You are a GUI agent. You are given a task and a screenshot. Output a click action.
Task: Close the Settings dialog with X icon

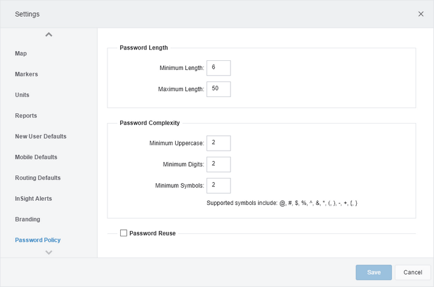pos(421,14)
